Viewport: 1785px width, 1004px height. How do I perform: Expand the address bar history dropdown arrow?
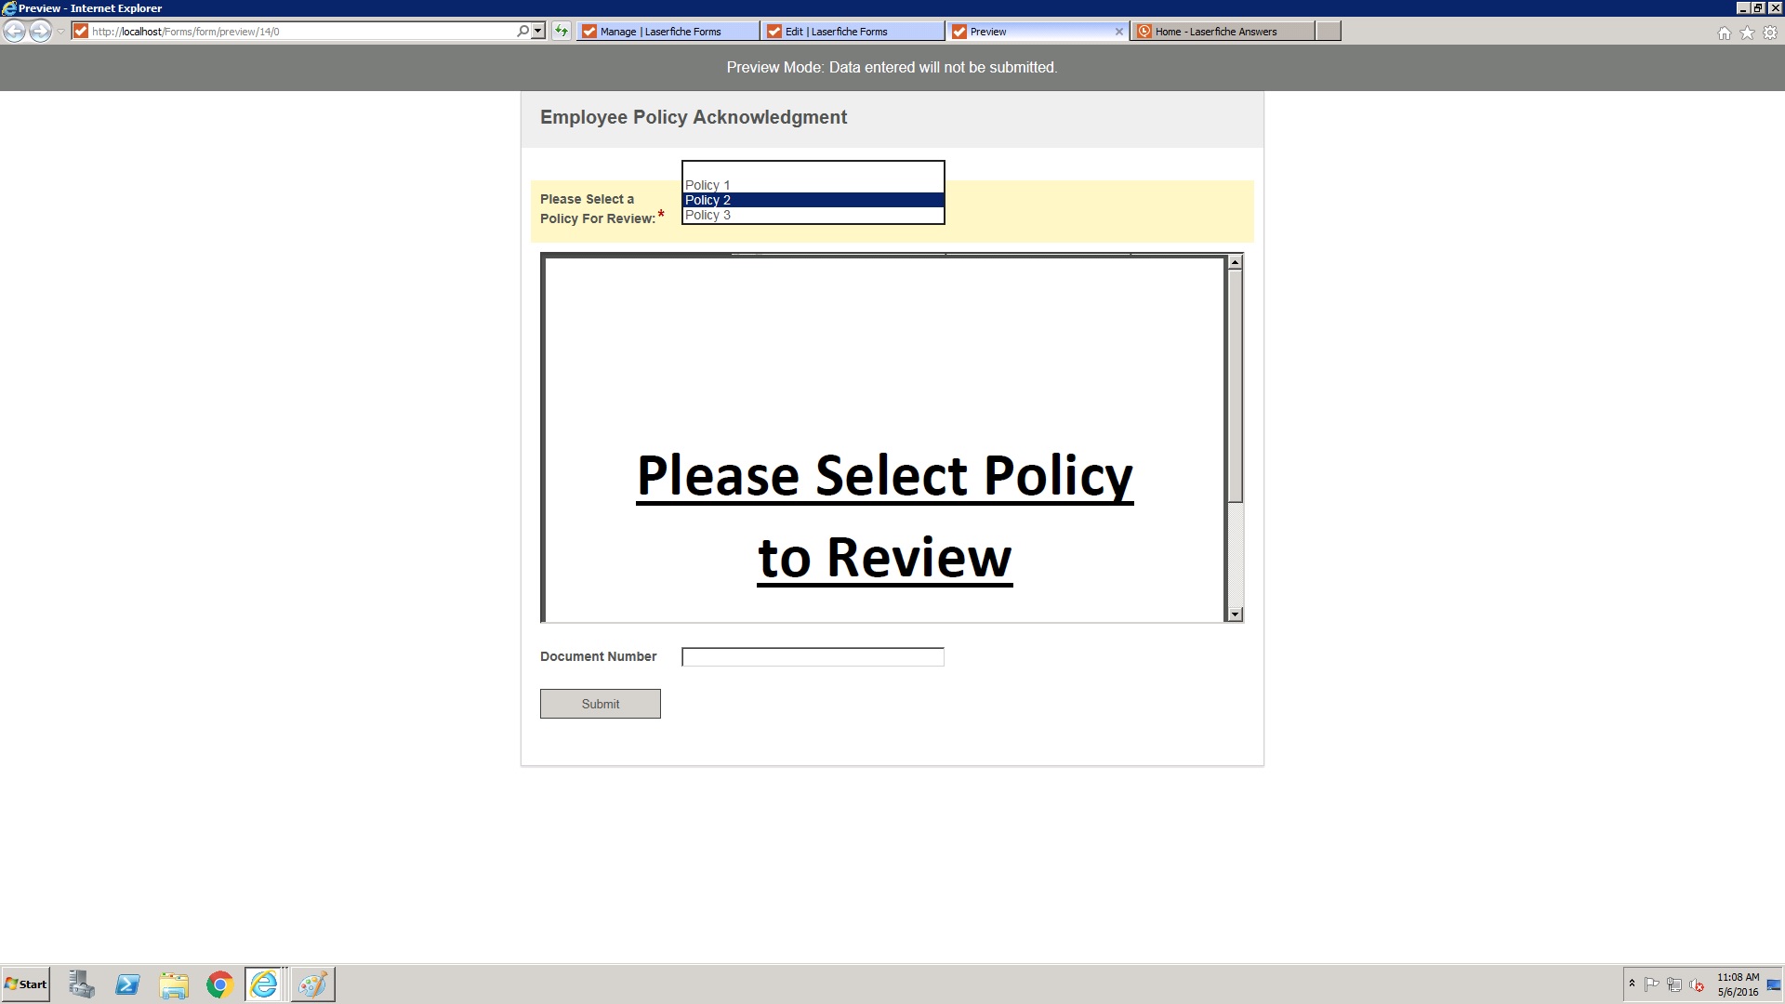(537, 31)
